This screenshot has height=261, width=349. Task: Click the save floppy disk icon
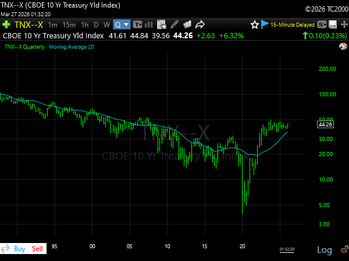click(333, 24)
